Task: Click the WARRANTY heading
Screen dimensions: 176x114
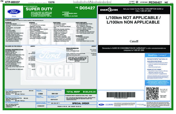Action: click(x=79, y=36)
